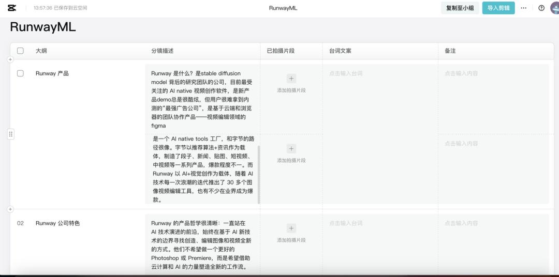Click the row number 02
559x277 pixels.
coord(20,223)
